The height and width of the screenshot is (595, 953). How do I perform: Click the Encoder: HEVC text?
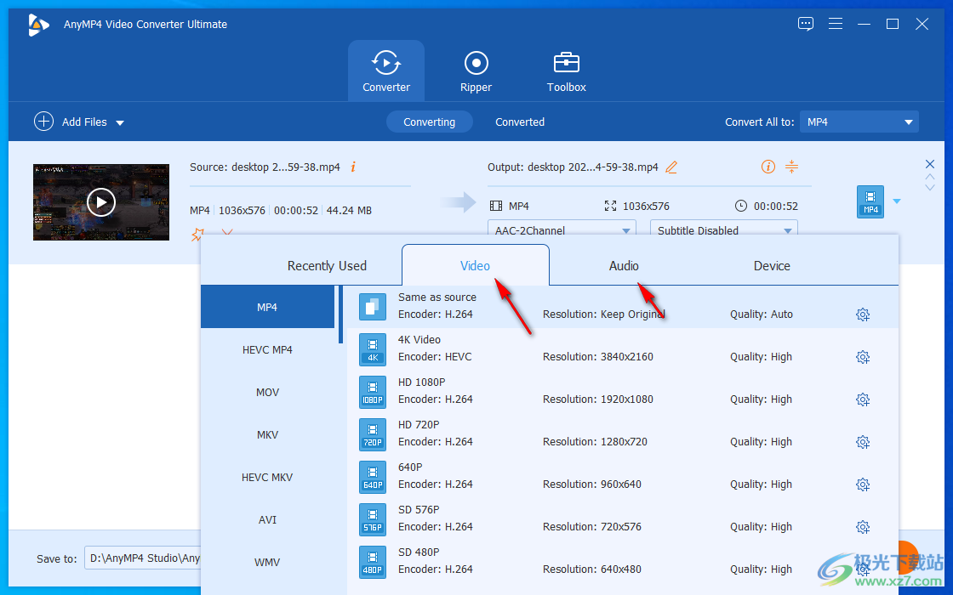click(x=435, y=356)
